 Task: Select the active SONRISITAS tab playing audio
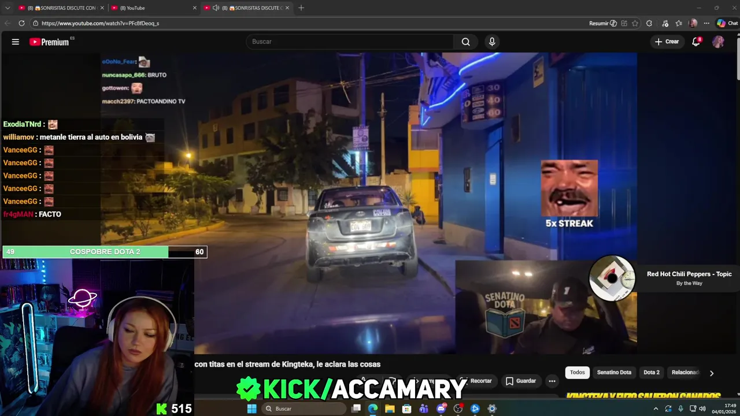pyautogui.click(x=247, y=8)
